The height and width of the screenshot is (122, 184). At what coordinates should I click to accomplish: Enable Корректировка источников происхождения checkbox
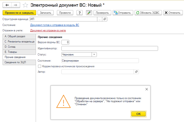pyautogui.click(x=40, y=66)
